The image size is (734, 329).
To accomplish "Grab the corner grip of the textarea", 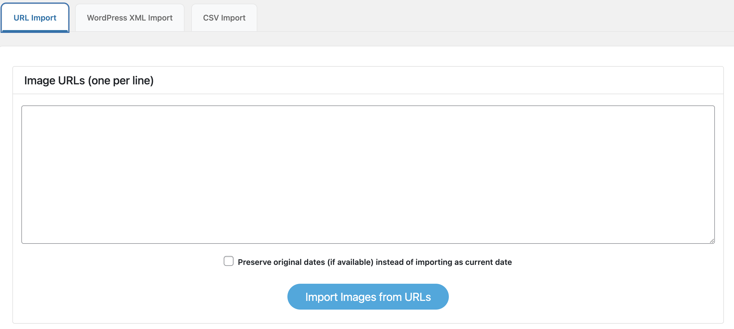I will coord(712,241).
